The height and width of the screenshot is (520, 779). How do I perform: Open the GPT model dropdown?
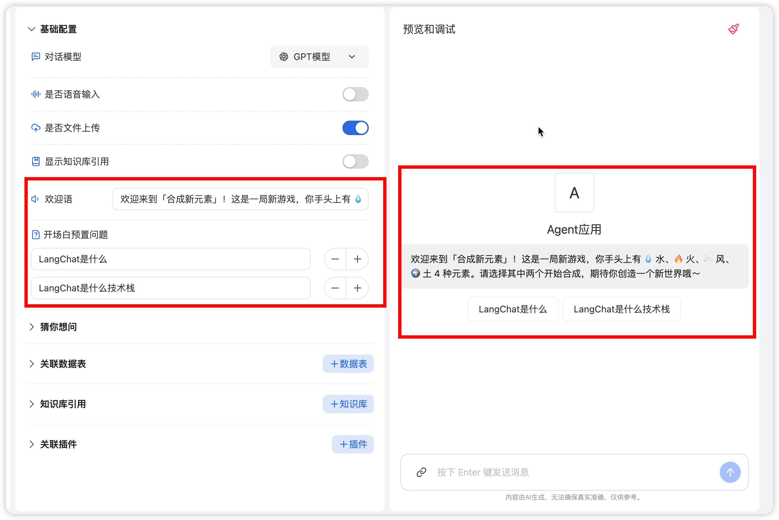[x=319, y=57]
